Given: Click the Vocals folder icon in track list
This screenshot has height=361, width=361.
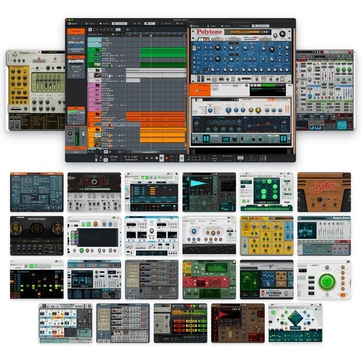Looking at the screenshot, I should click(x=97, y=85).
